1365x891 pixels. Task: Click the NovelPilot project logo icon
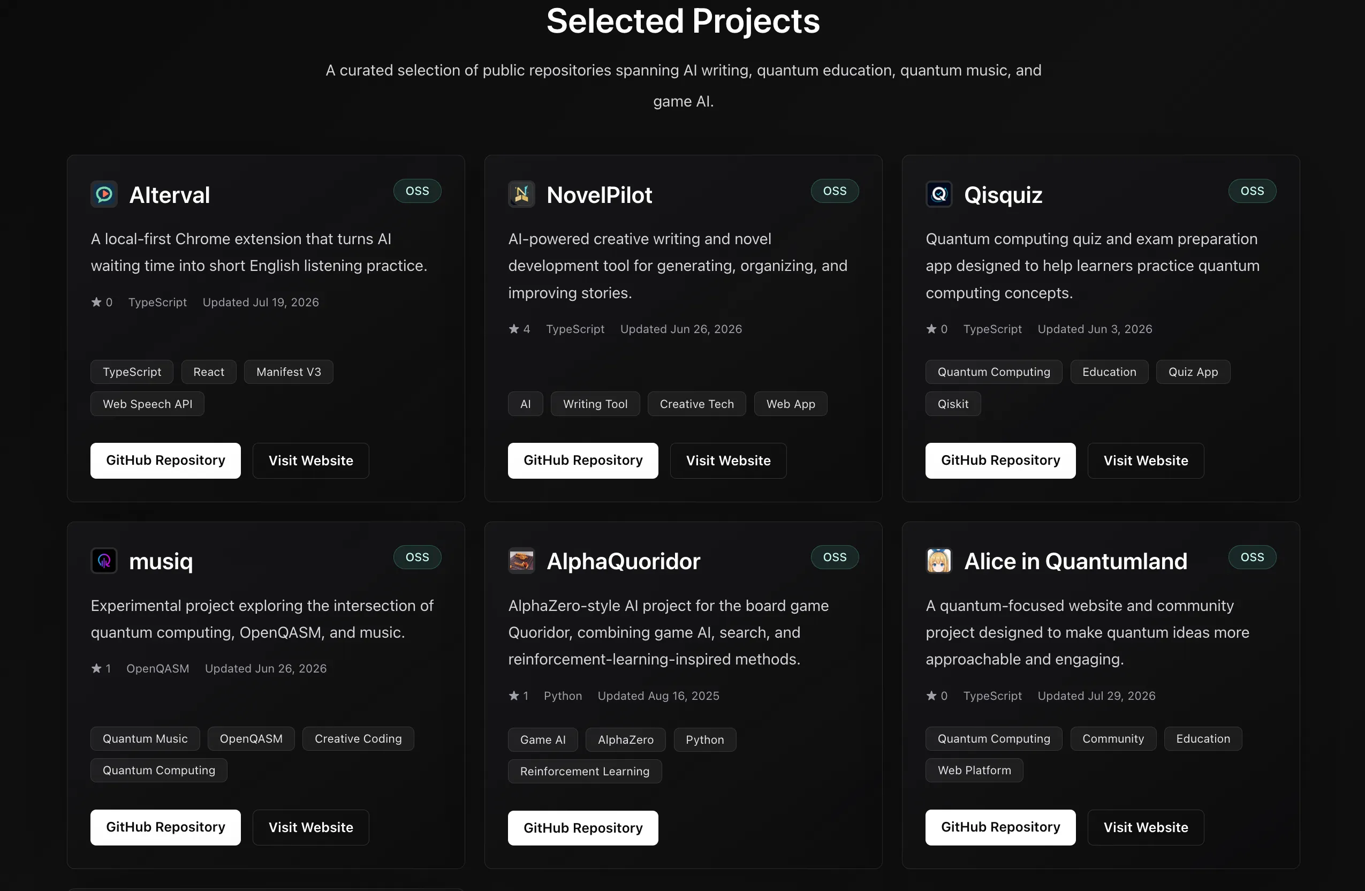[521, 194]
